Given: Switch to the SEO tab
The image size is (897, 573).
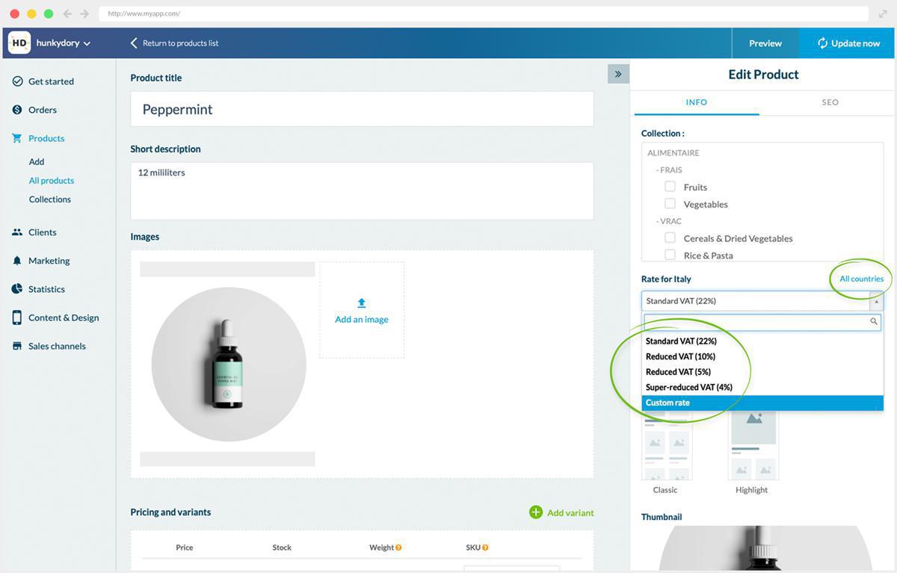Looking at the screenshot, I should (x=830, y=102).
